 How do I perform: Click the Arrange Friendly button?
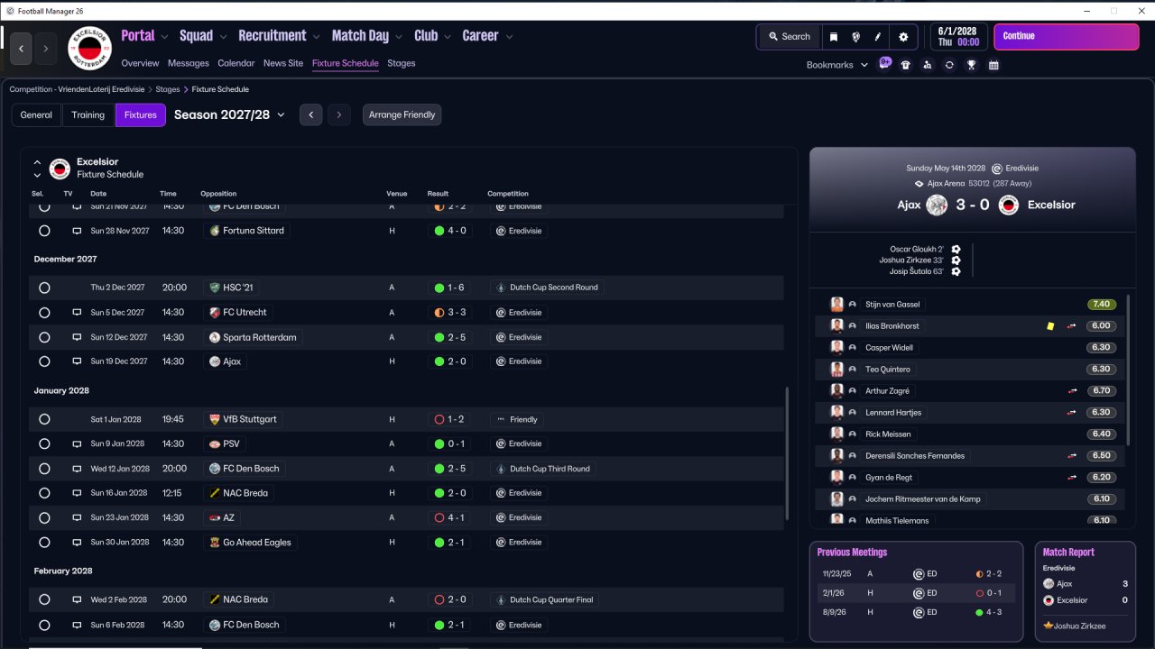[402, 114]
